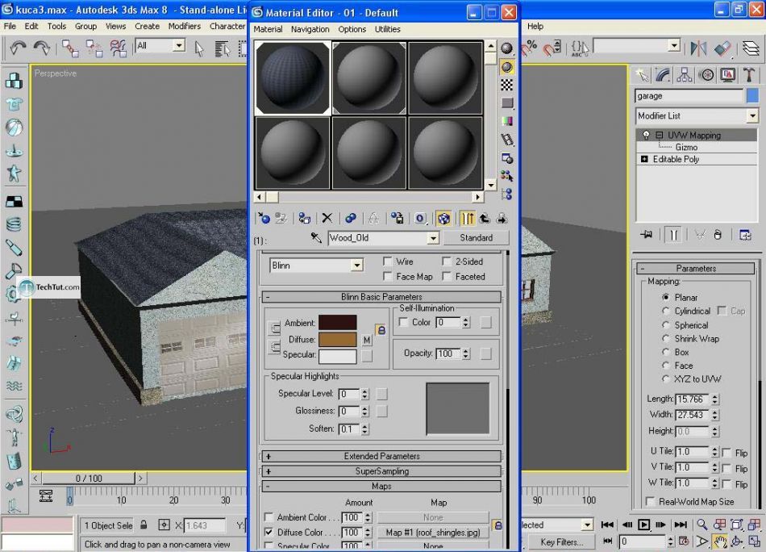Open the Navigation menu in Material Editor

(x=310, y=29)
